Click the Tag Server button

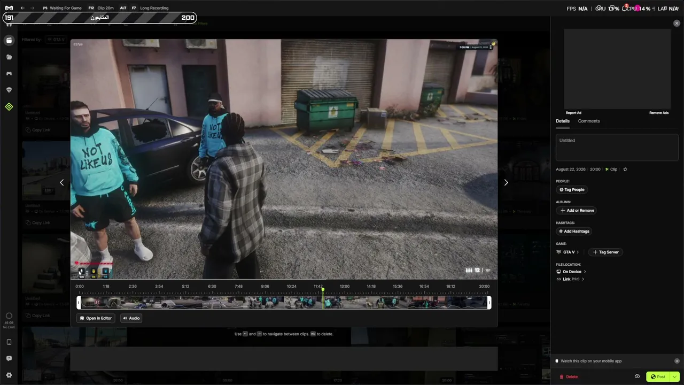(x=605, y=252)
